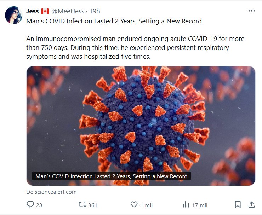
Task: Click the 1 mil likes count
Action: point(146,205)
